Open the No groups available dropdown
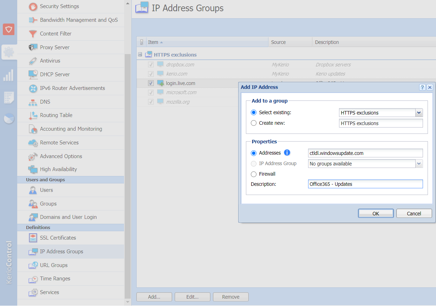 [419, 164]
